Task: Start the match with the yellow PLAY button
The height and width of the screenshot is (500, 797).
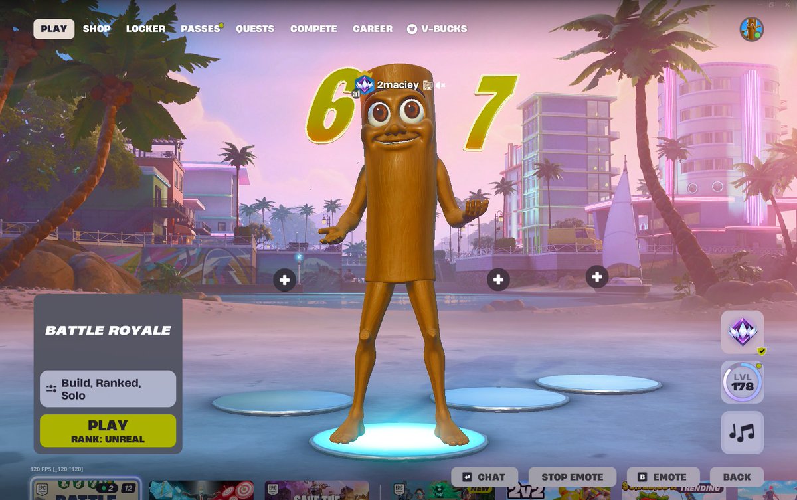Action: coord(108,430)
